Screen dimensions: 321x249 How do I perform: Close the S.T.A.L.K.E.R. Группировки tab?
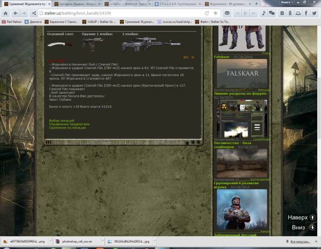click(200, 4)
